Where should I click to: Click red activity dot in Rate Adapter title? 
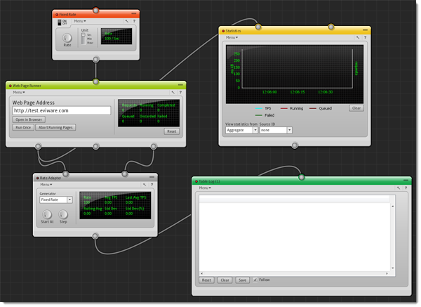tap(38, 178)
